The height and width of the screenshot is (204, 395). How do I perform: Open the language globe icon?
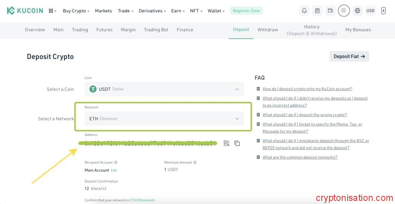[358, 11]
